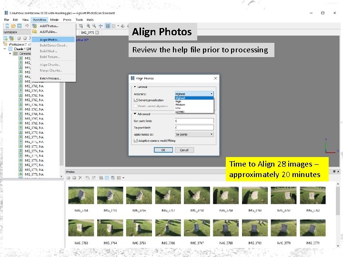Click the Save project floppy icon
Image resolution: width=343 pixels, height=257 pixels.
[x=20, y=26]
